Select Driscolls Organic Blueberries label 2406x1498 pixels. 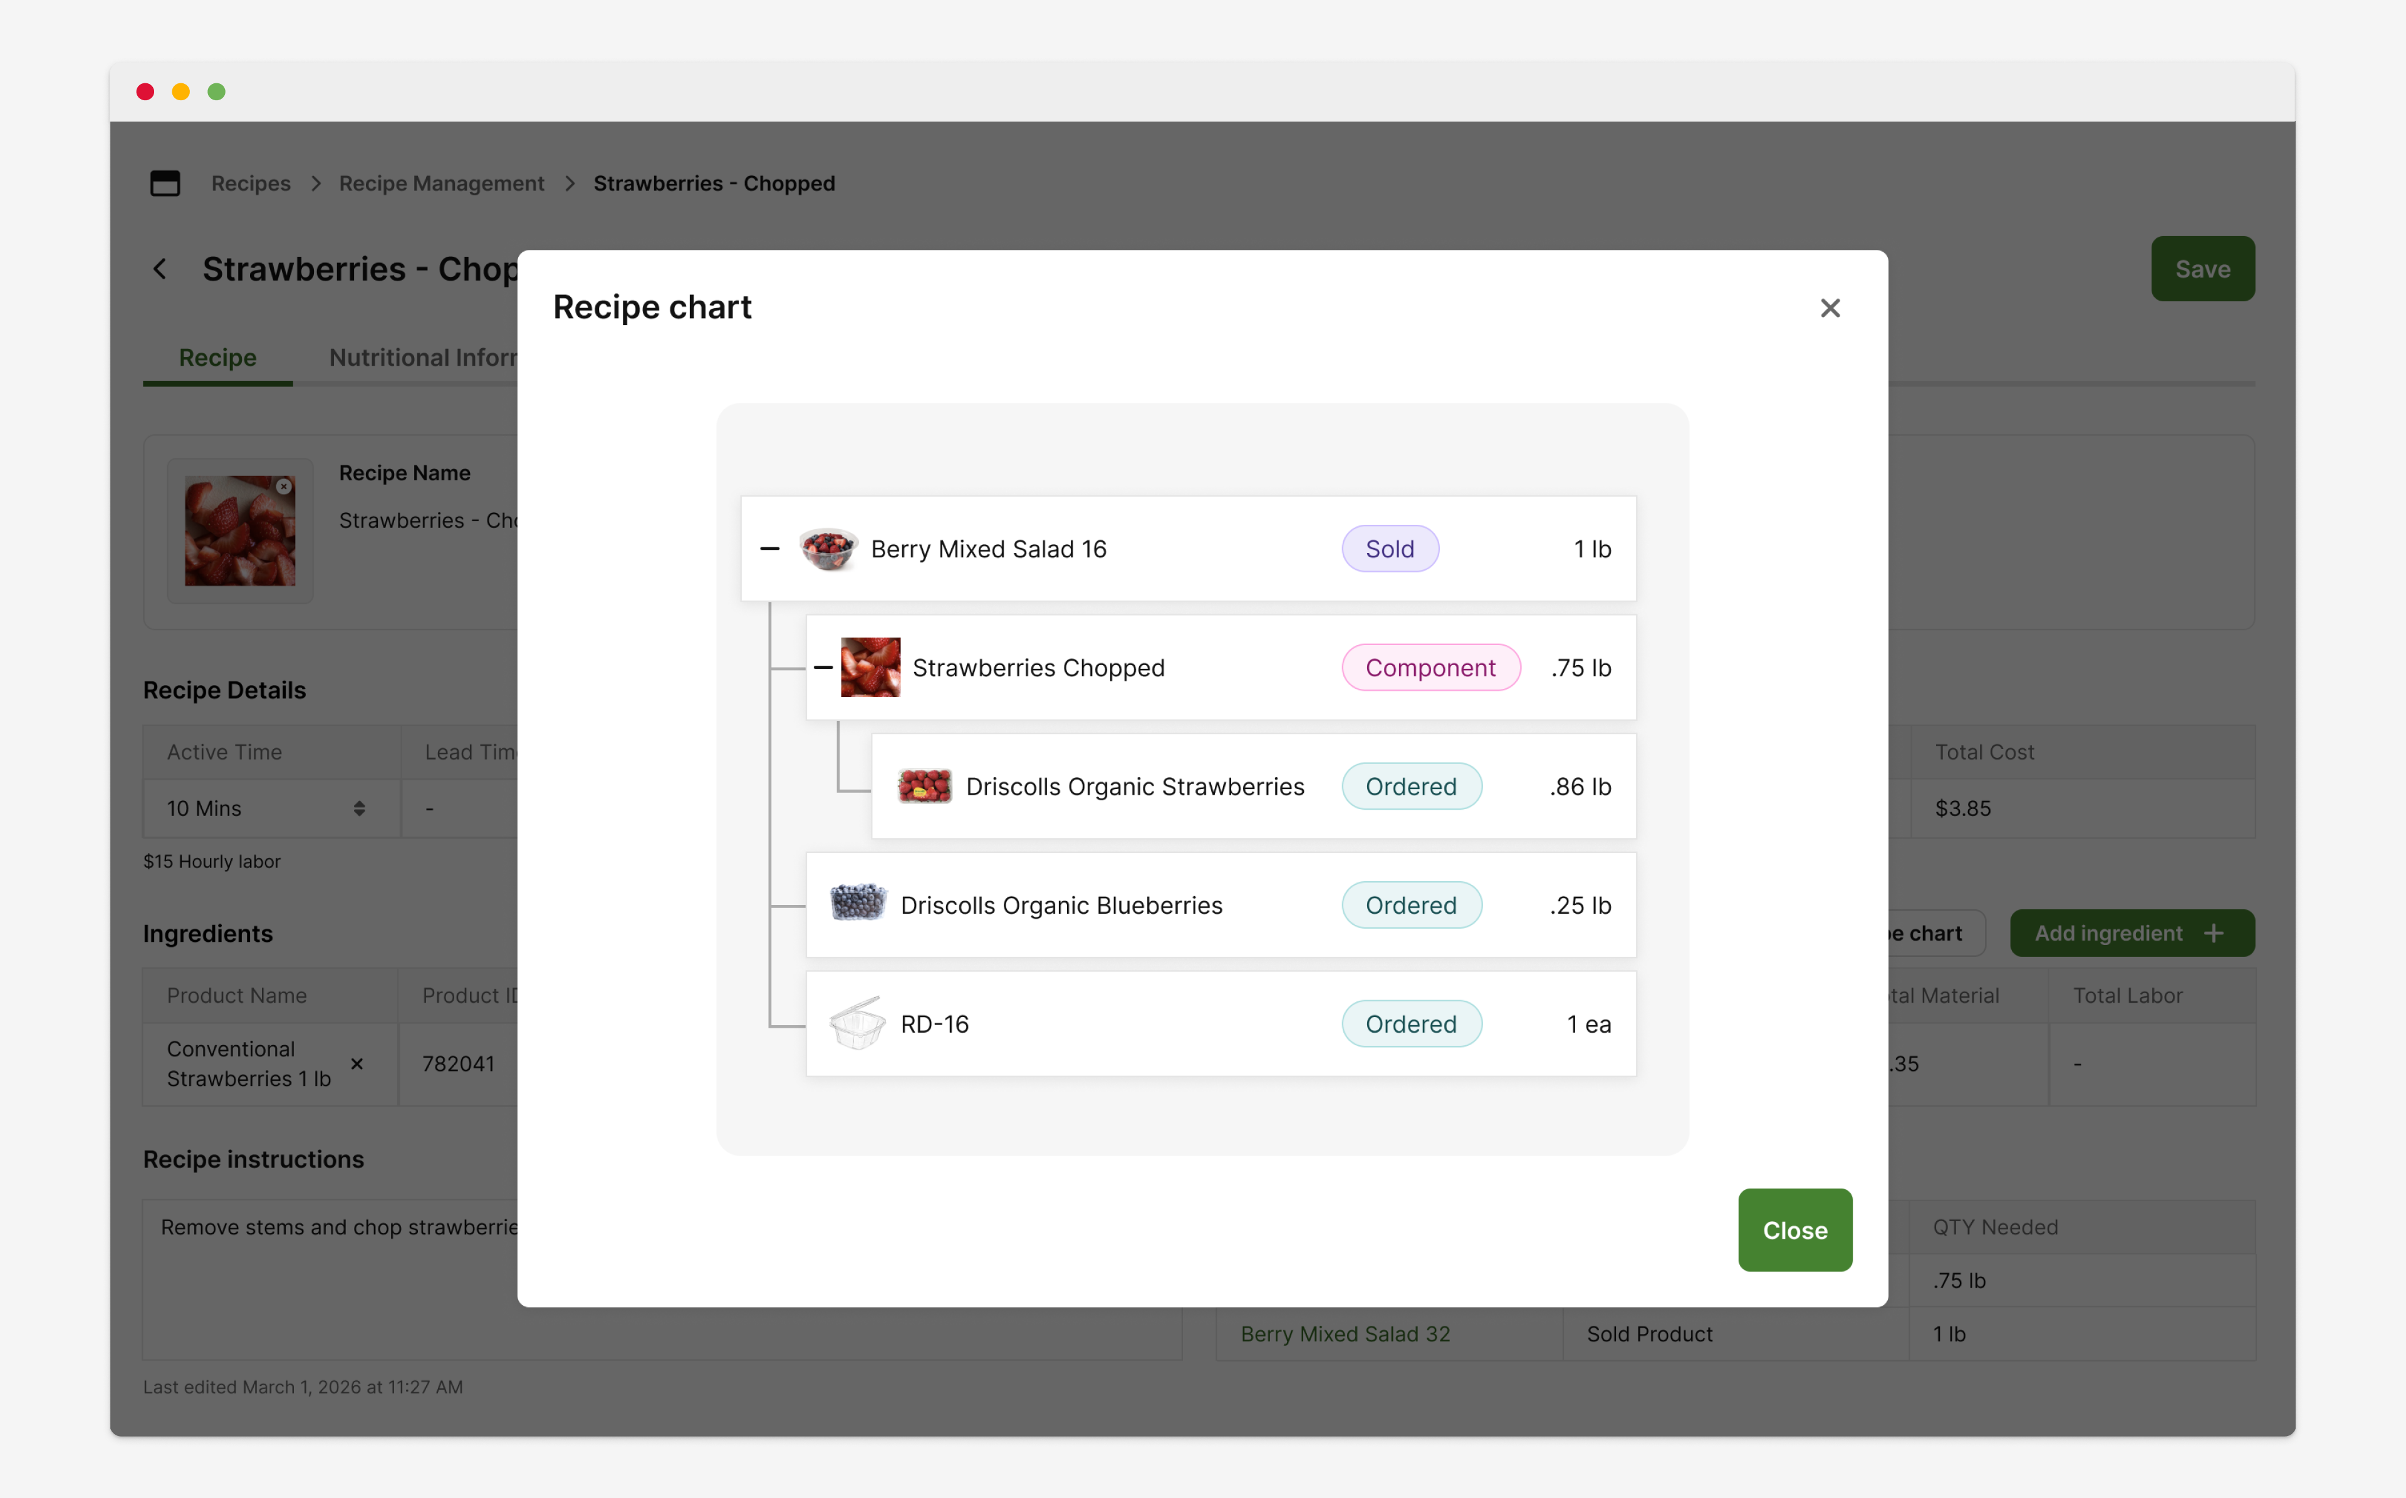click(x=1061, y=906)
